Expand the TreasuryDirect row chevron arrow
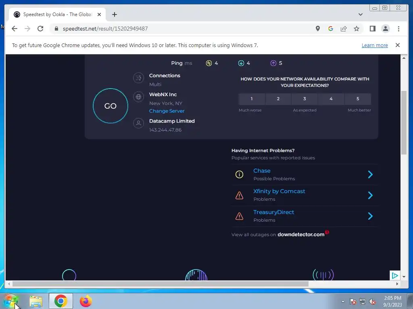 pyautogui.click(x=370, y=216)
